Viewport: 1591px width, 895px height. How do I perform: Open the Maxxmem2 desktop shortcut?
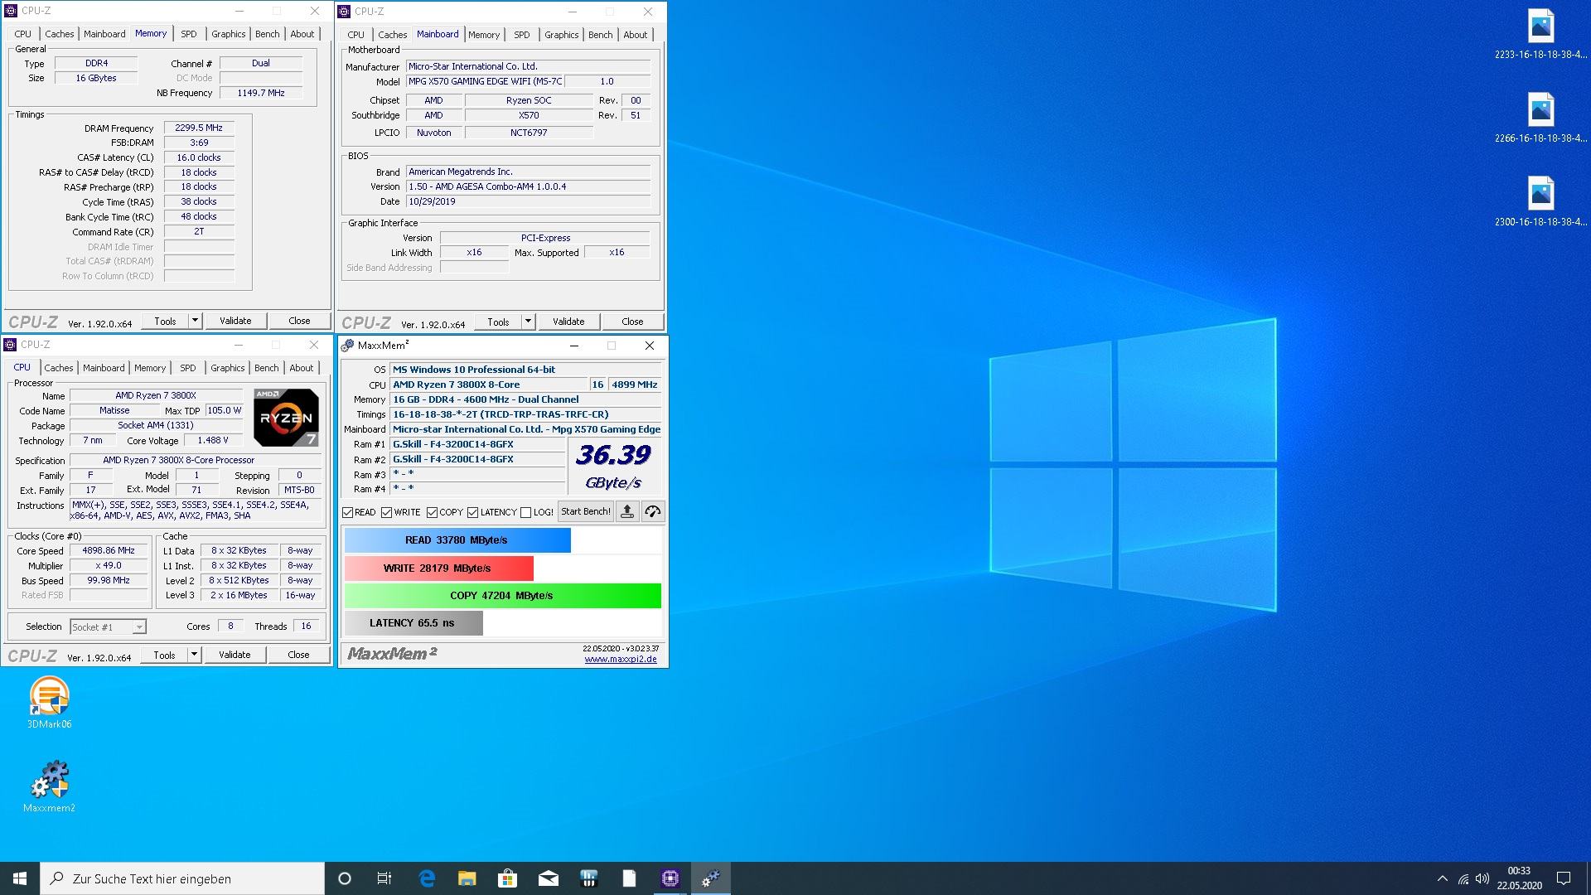[x=49, y=786]
